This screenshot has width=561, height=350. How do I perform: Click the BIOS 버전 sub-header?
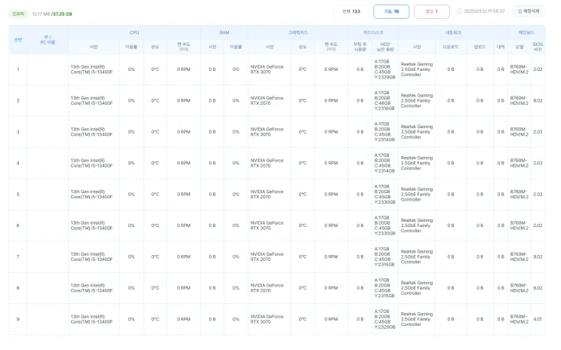(x=538, y=47)
